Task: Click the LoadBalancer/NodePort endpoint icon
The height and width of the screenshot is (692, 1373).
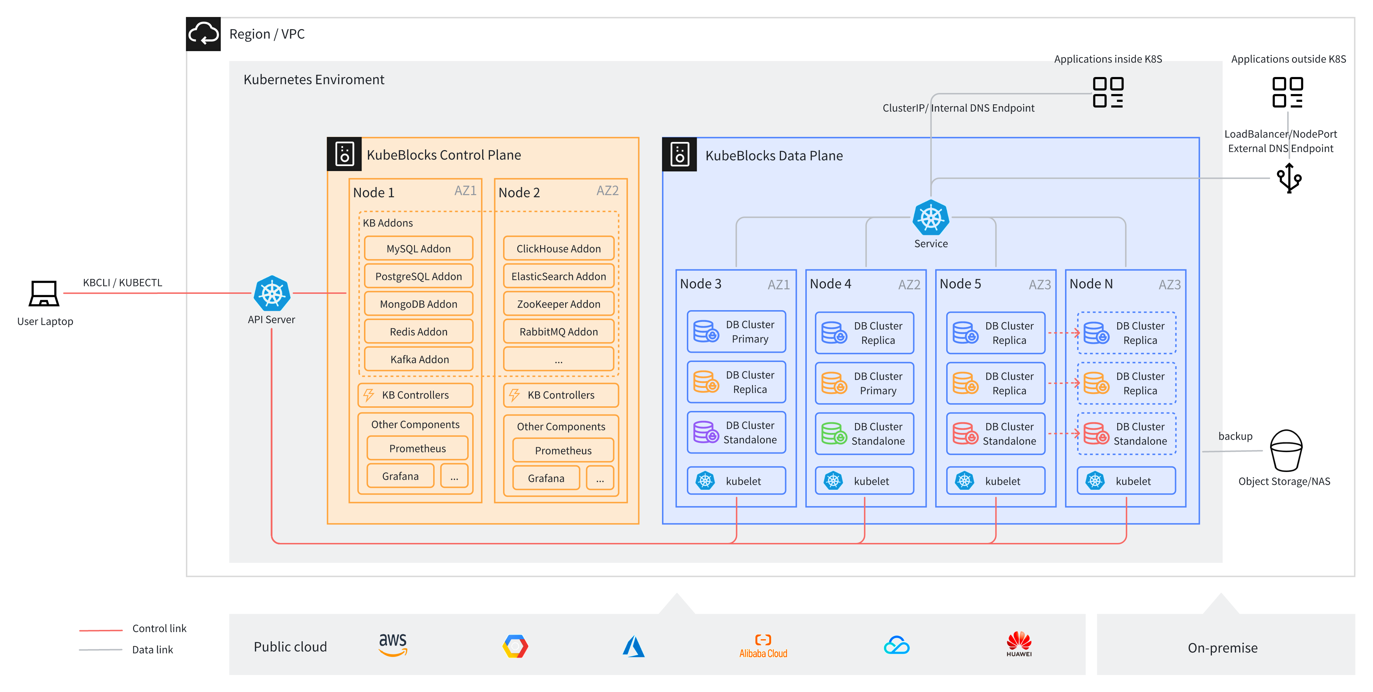Action: (1289, 179)
